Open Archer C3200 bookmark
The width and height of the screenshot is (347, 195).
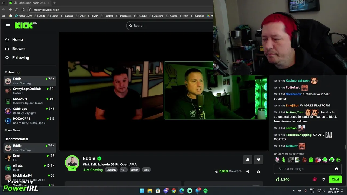pyautogui.click(x=23, y=16)
